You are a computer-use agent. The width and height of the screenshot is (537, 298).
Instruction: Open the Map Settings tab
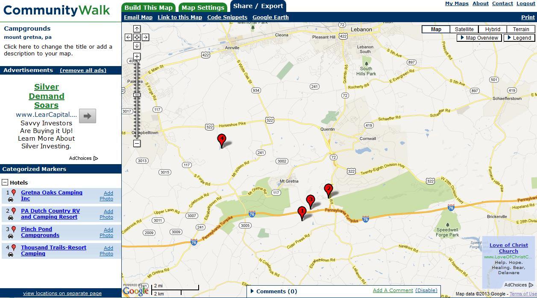coord(202,8)
